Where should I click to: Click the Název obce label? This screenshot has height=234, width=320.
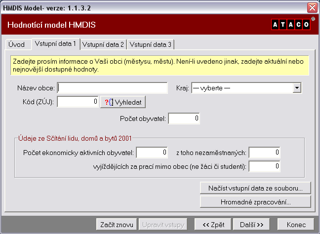(x=36, y=88)
